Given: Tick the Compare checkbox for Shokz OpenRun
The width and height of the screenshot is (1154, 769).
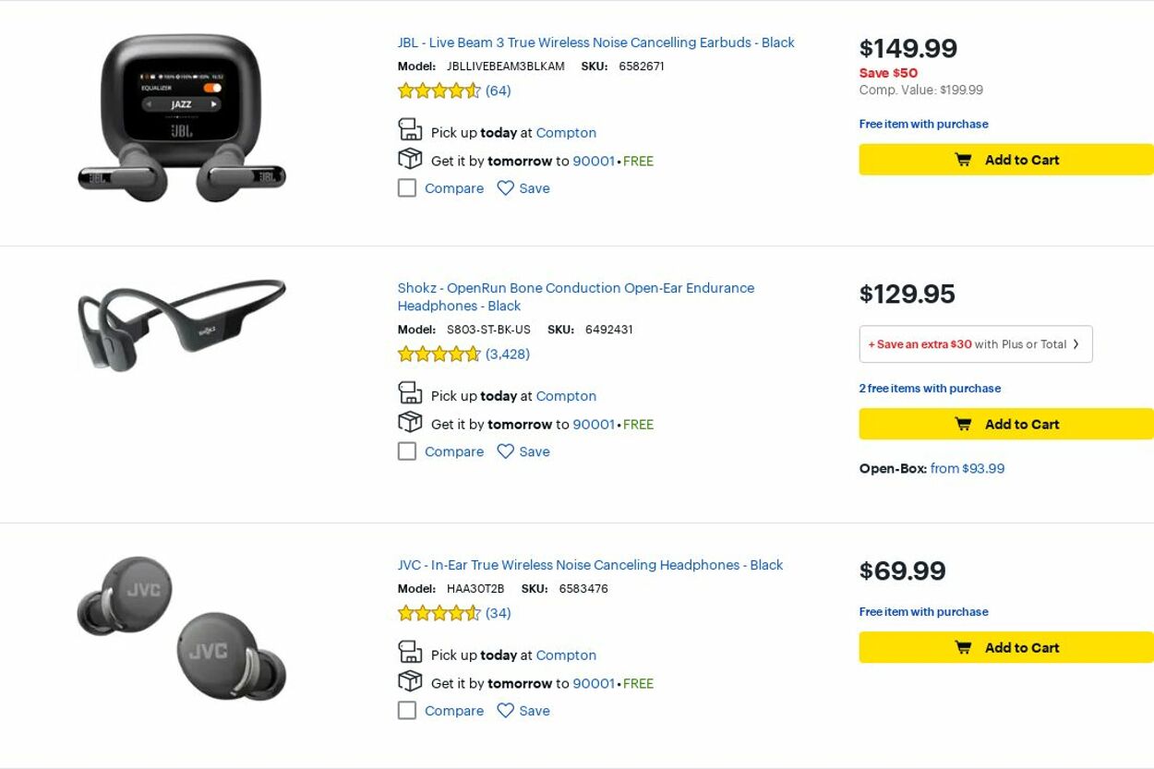Looking at the screenshot, I should 407,451.
